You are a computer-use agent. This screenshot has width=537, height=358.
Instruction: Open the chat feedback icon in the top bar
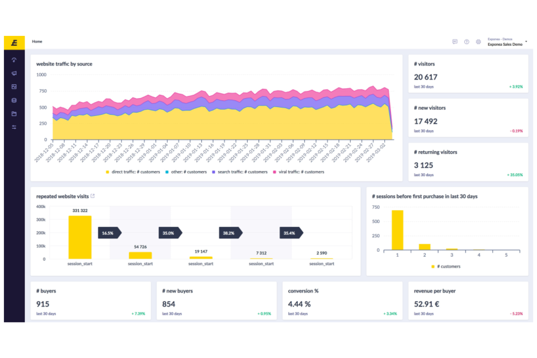[455, 42]
